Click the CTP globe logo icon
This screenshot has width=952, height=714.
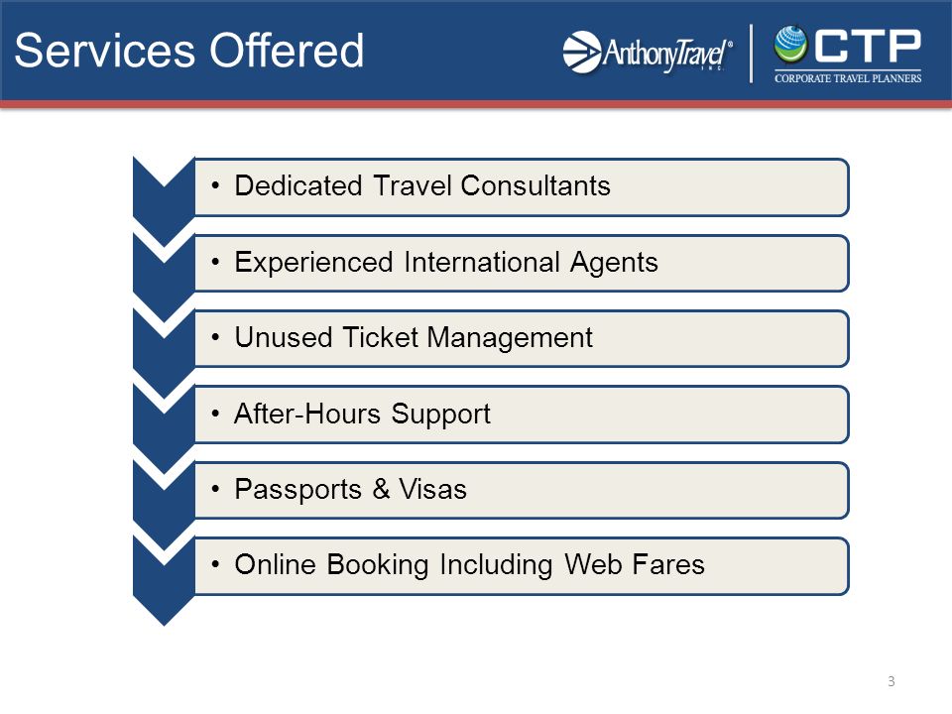[790, 45]
